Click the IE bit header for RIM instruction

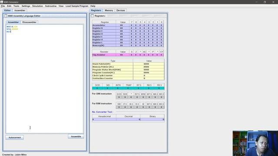[x=143, y=104]
